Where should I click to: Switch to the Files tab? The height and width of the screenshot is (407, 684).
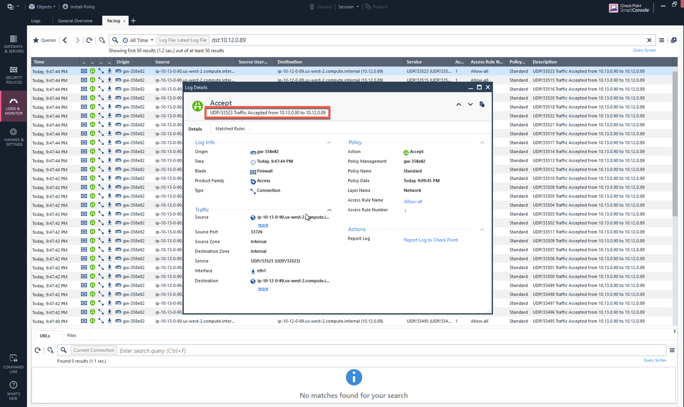click(71, 335)
